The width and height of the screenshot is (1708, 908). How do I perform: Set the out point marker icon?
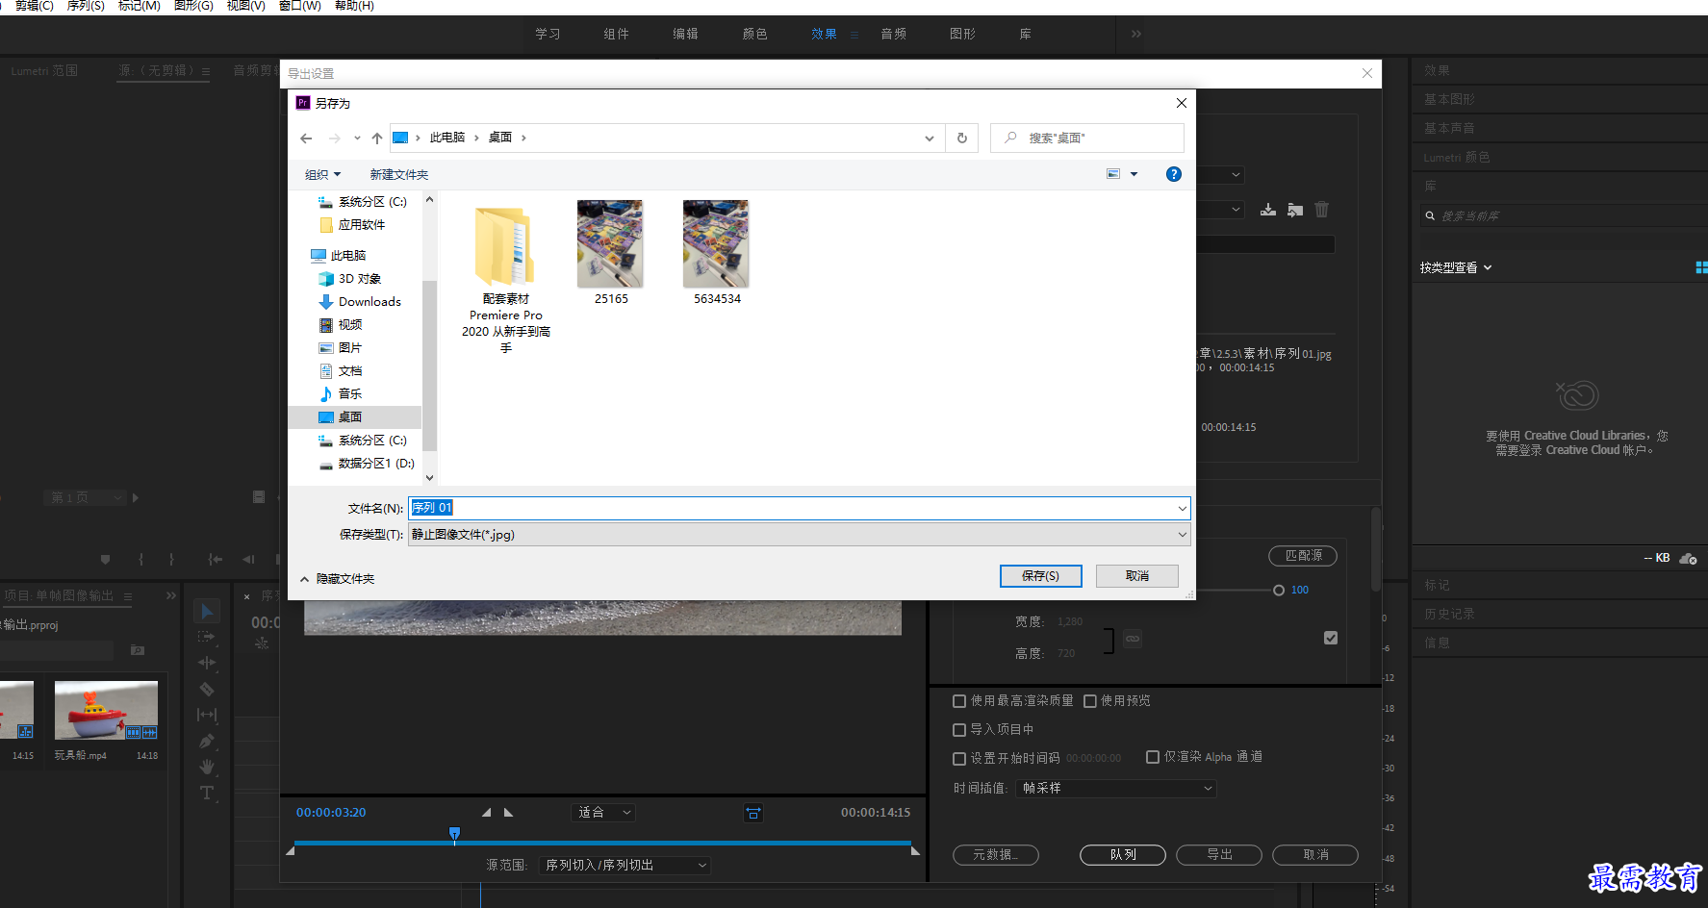click(x=508, y=813)
